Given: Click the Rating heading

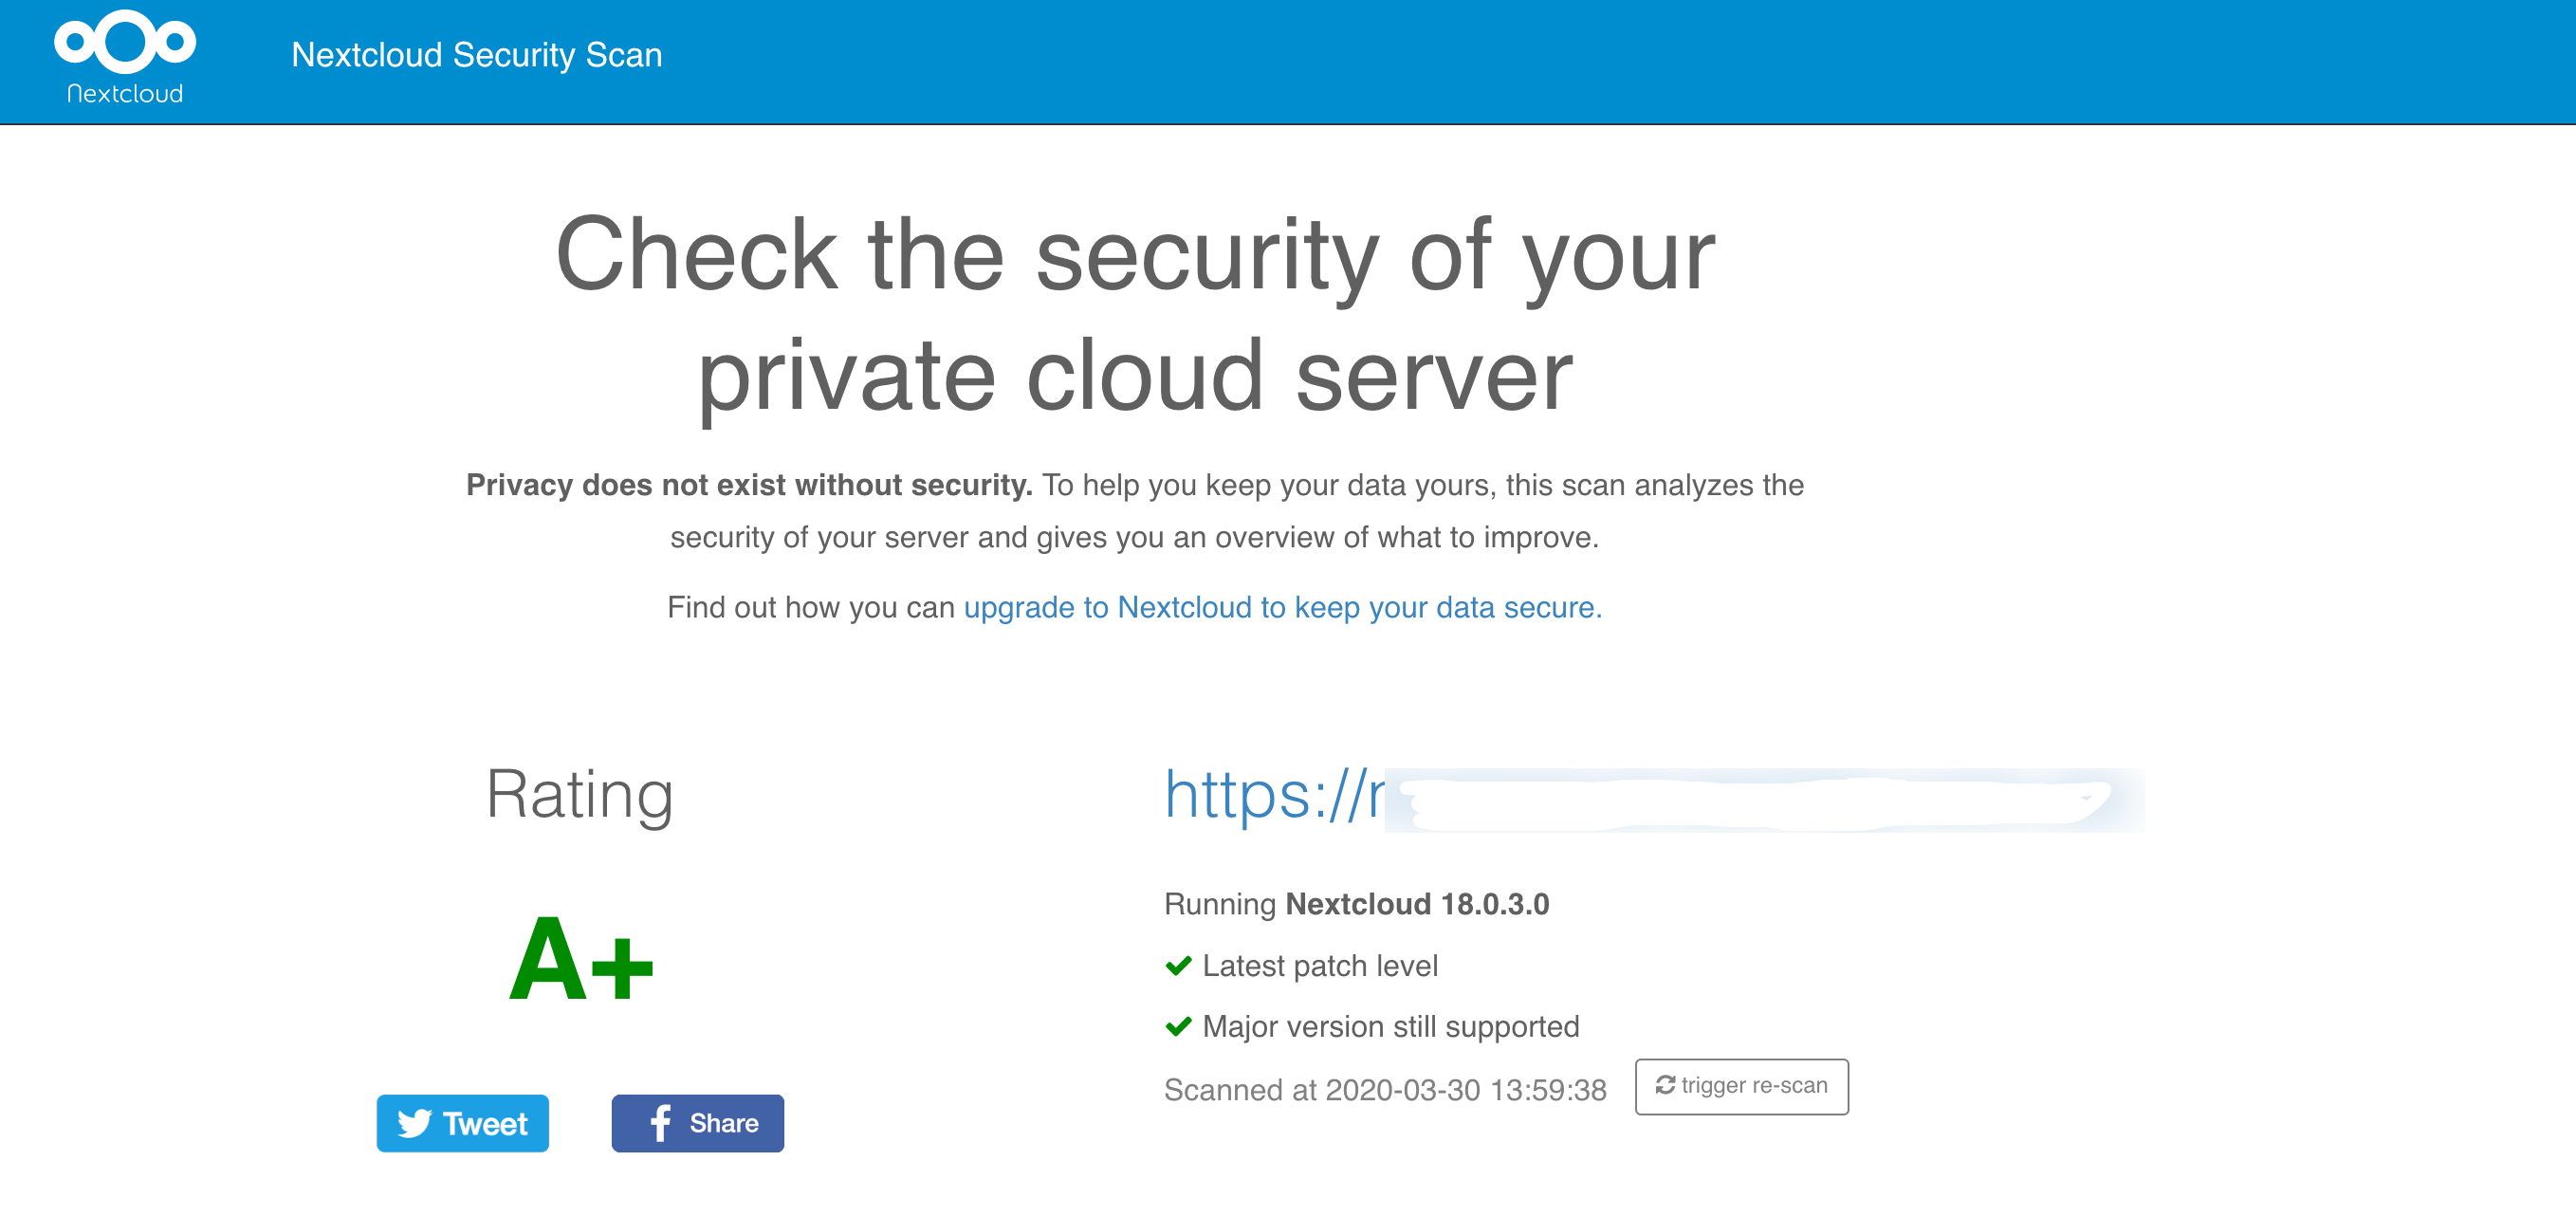Looking at the screenshot, I should tap(579, 795).
